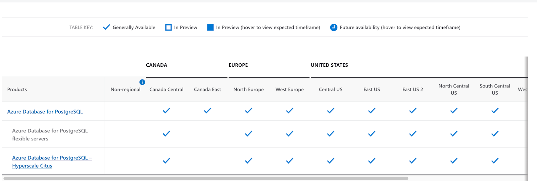Click the West Europe column header
Image resolution: width=537 pixels, height=186 pixels.
tap(289, 89)
